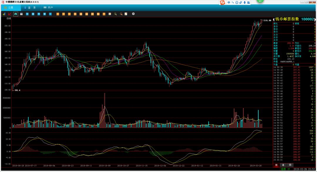Click the first magnifier zoom icon

pyautogui.click(x=115, y=14)
